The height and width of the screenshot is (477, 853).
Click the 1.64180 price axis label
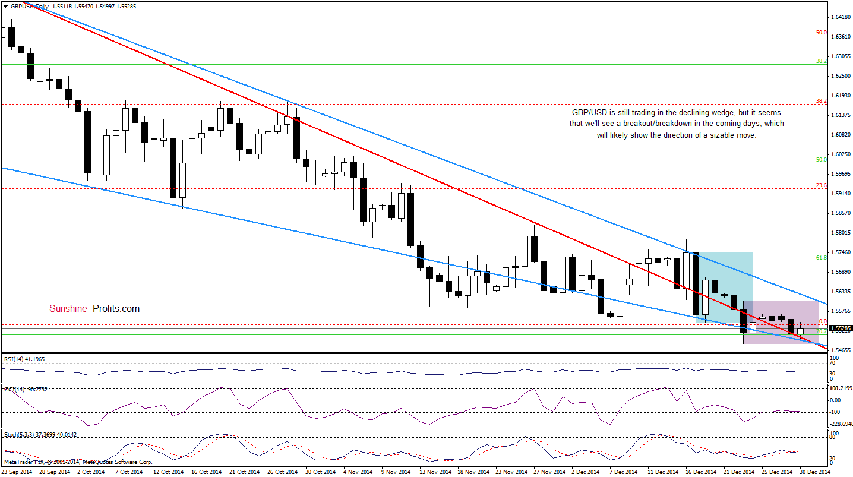(841, 17)
